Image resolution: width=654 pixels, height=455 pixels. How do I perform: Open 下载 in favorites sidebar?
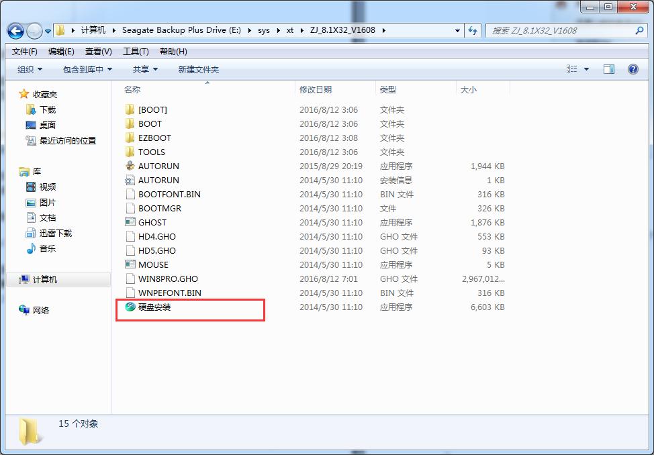point(48,109)
